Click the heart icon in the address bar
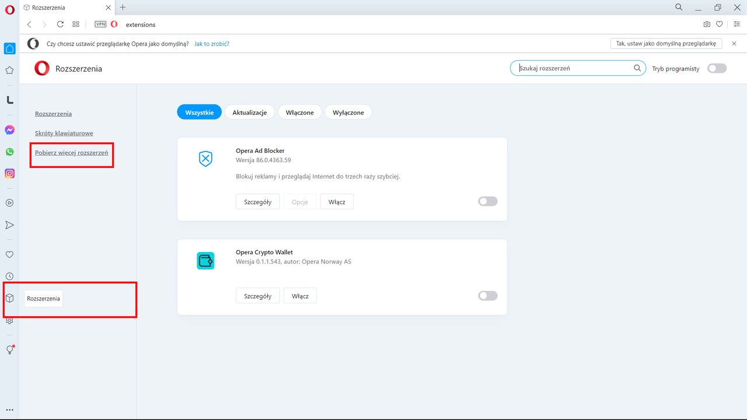747x420 pixels. pyautogui.click(x=719, y=24)
